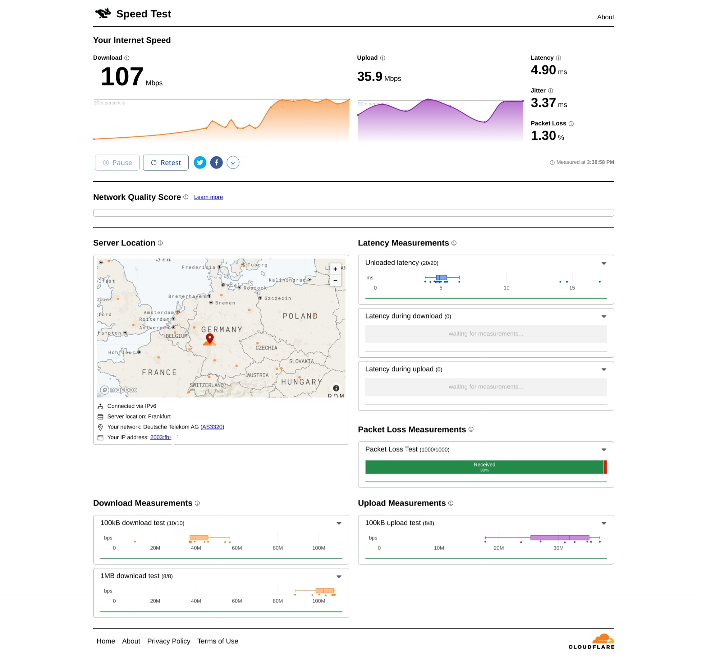Select Terms of Use in the footer

click(x=218, y=641)
